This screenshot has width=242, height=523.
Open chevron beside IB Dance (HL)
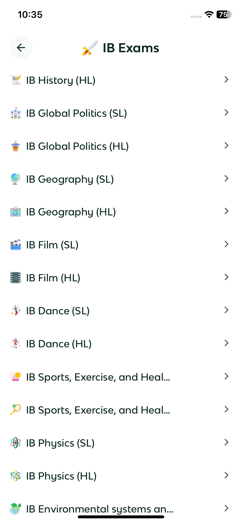pyautogui.click(x=226, y=343)
